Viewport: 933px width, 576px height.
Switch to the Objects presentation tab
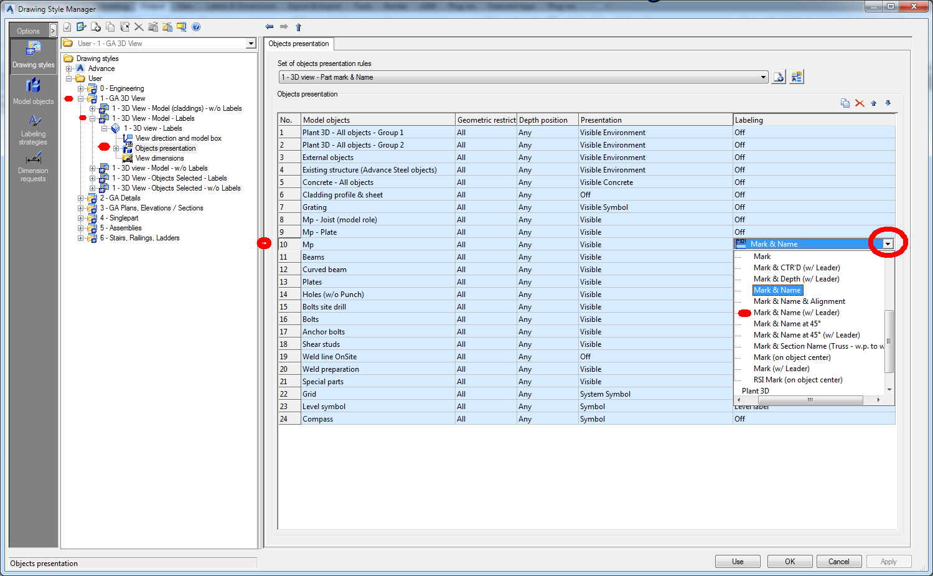pos(299,44)
